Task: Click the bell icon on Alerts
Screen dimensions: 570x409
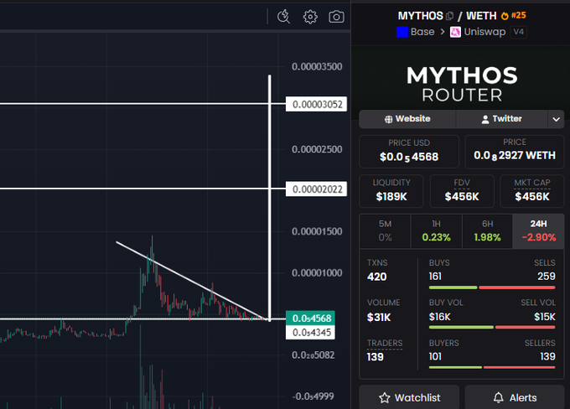Action: [499, 398]
